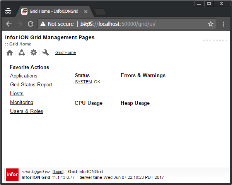The width and height of the screenshot is (232, 185).
Task: Click the red Infor logo
Action: (12, 175)
